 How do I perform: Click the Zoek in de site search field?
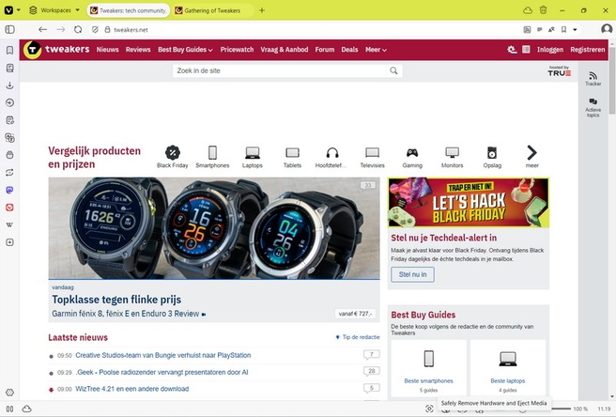[280, 70]
